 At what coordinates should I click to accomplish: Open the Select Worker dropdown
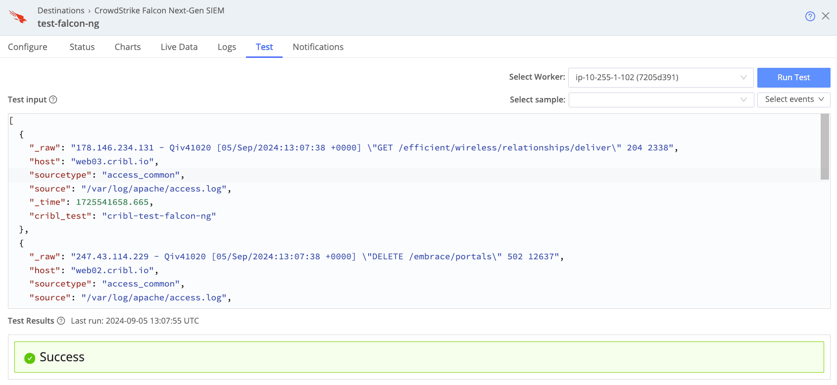(x=660, y=78)
